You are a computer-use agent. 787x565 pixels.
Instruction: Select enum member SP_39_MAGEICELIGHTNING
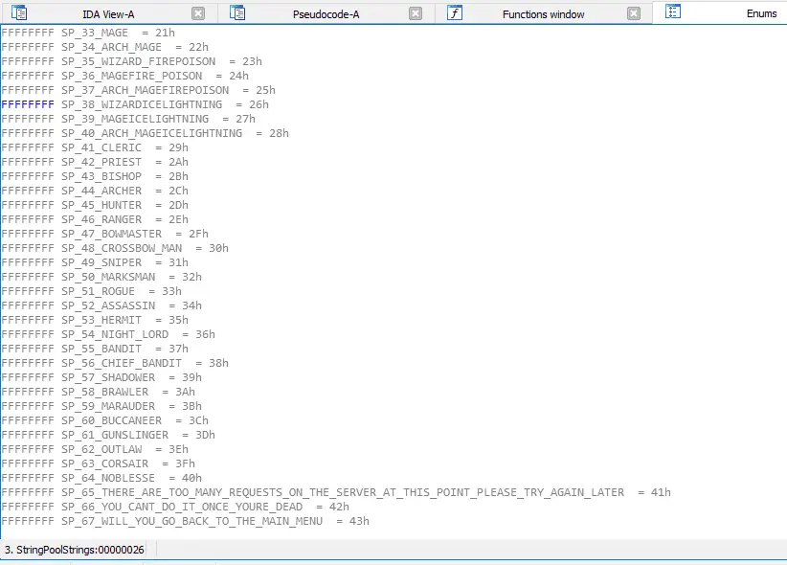pyautogui.click(x=135, y=119)
